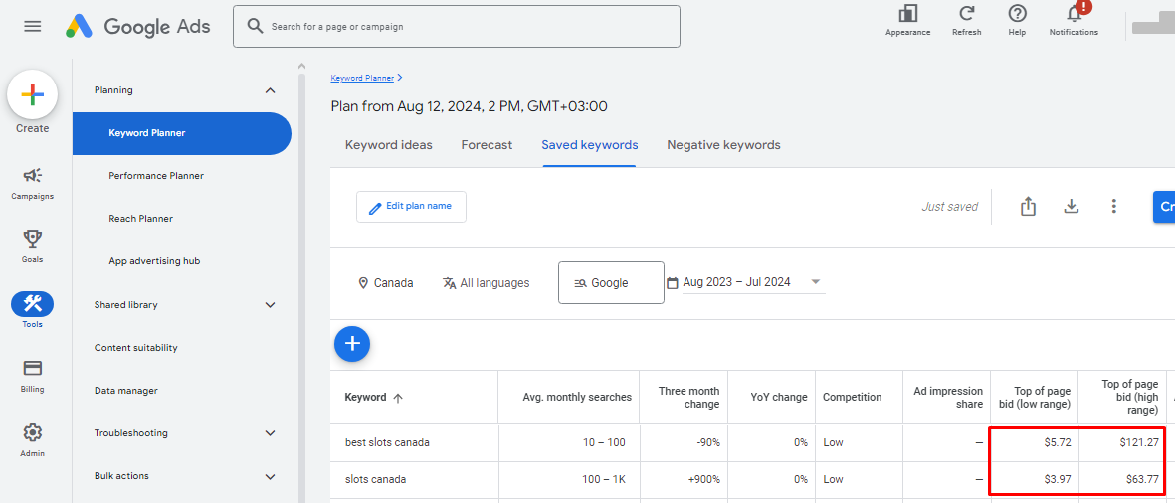Expand the Shared library section

271,304
